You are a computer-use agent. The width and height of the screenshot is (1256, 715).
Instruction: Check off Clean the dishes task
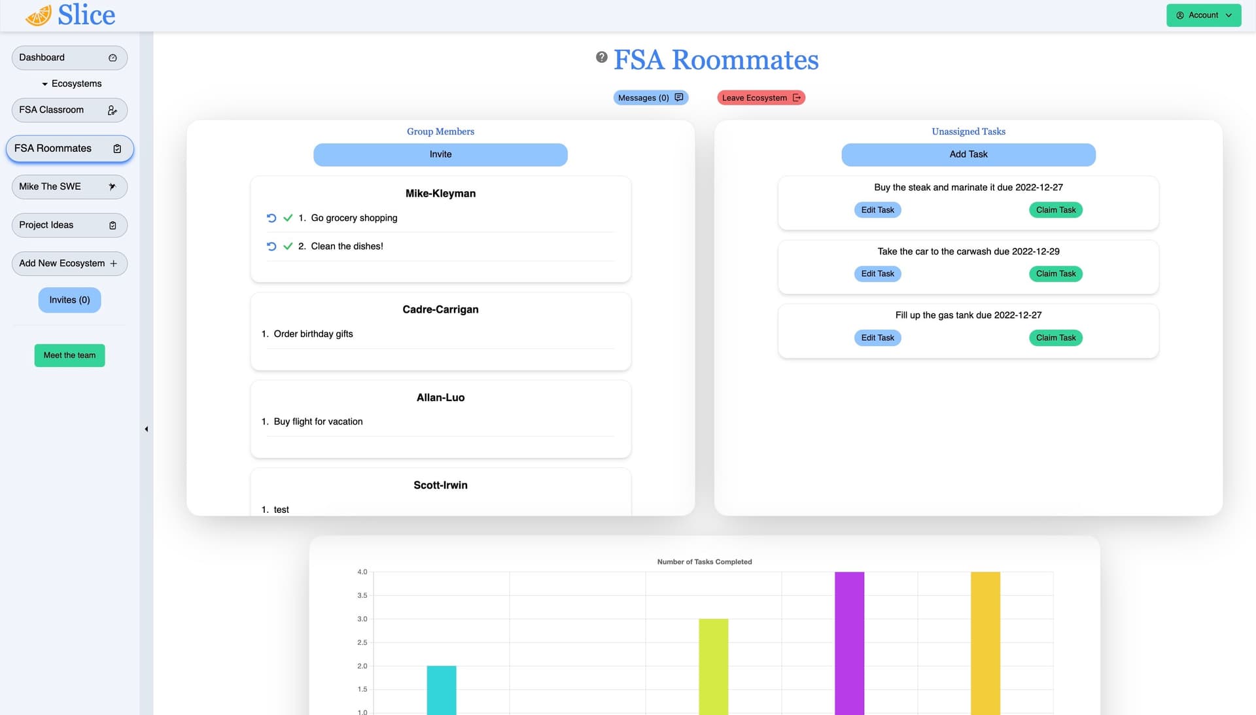288,247
